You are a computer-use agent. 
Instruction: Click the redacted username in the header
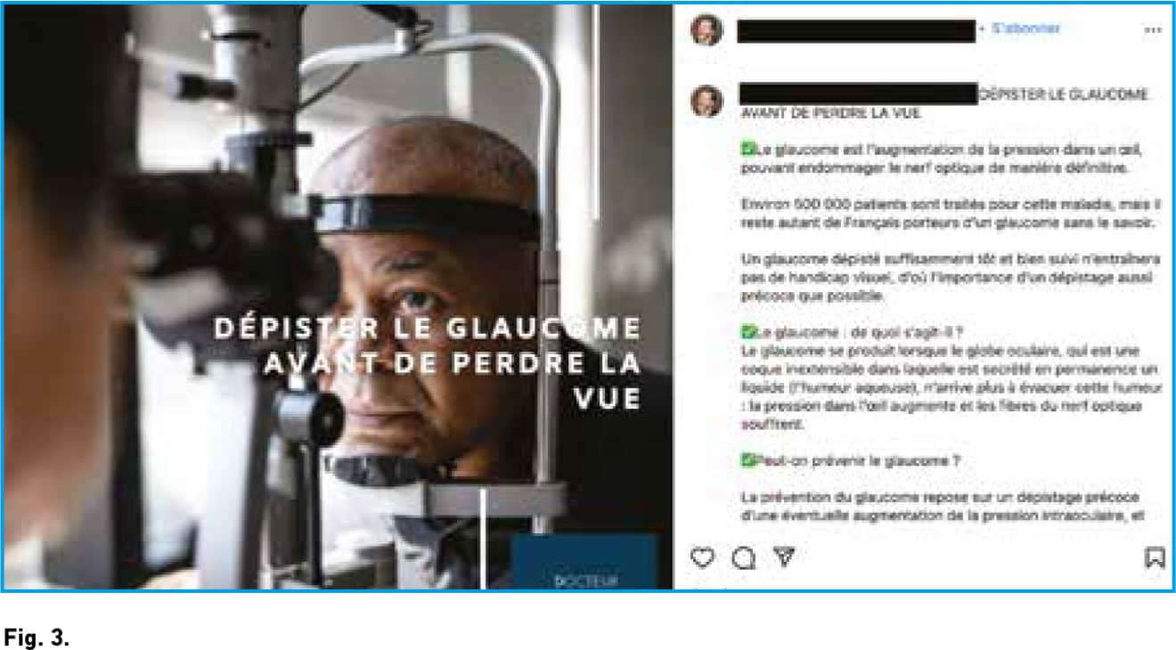coord(856,30)
